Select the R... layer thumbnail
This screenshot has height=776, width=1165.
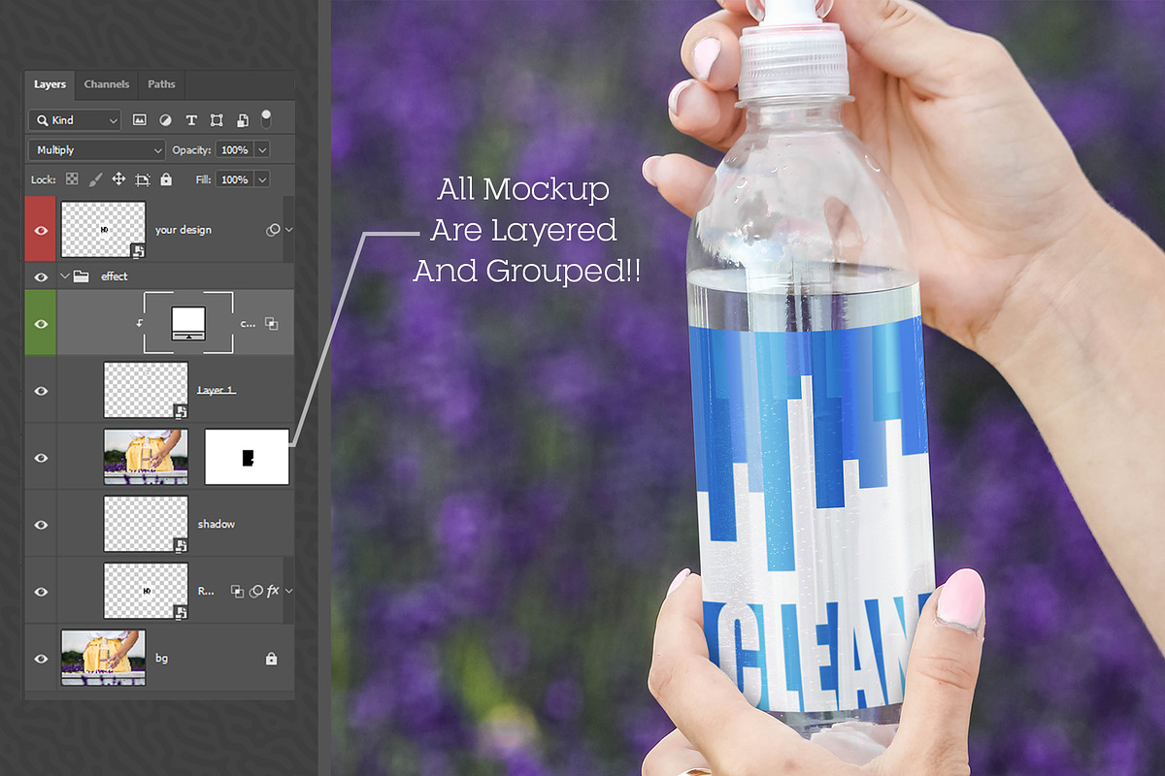point(146,591)
